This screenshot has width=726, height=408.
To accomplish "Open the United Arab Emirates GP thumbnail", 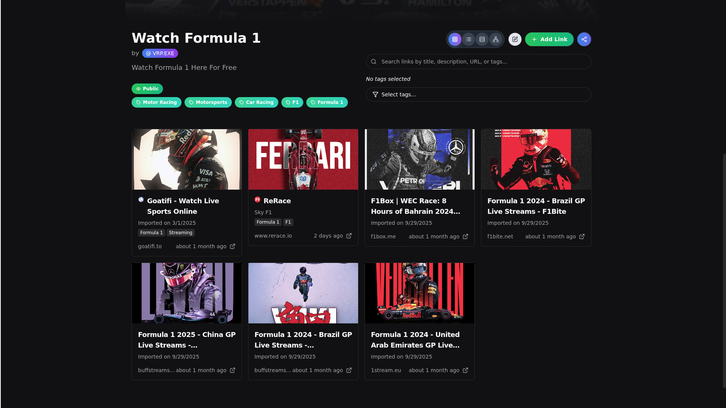I will [420, 293].
